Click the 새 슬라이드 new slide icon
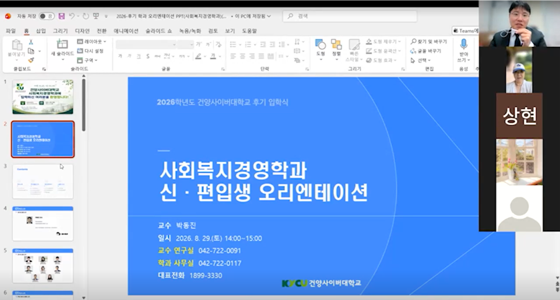This screenshot has height=300, width=560. [x=62, y=44]
